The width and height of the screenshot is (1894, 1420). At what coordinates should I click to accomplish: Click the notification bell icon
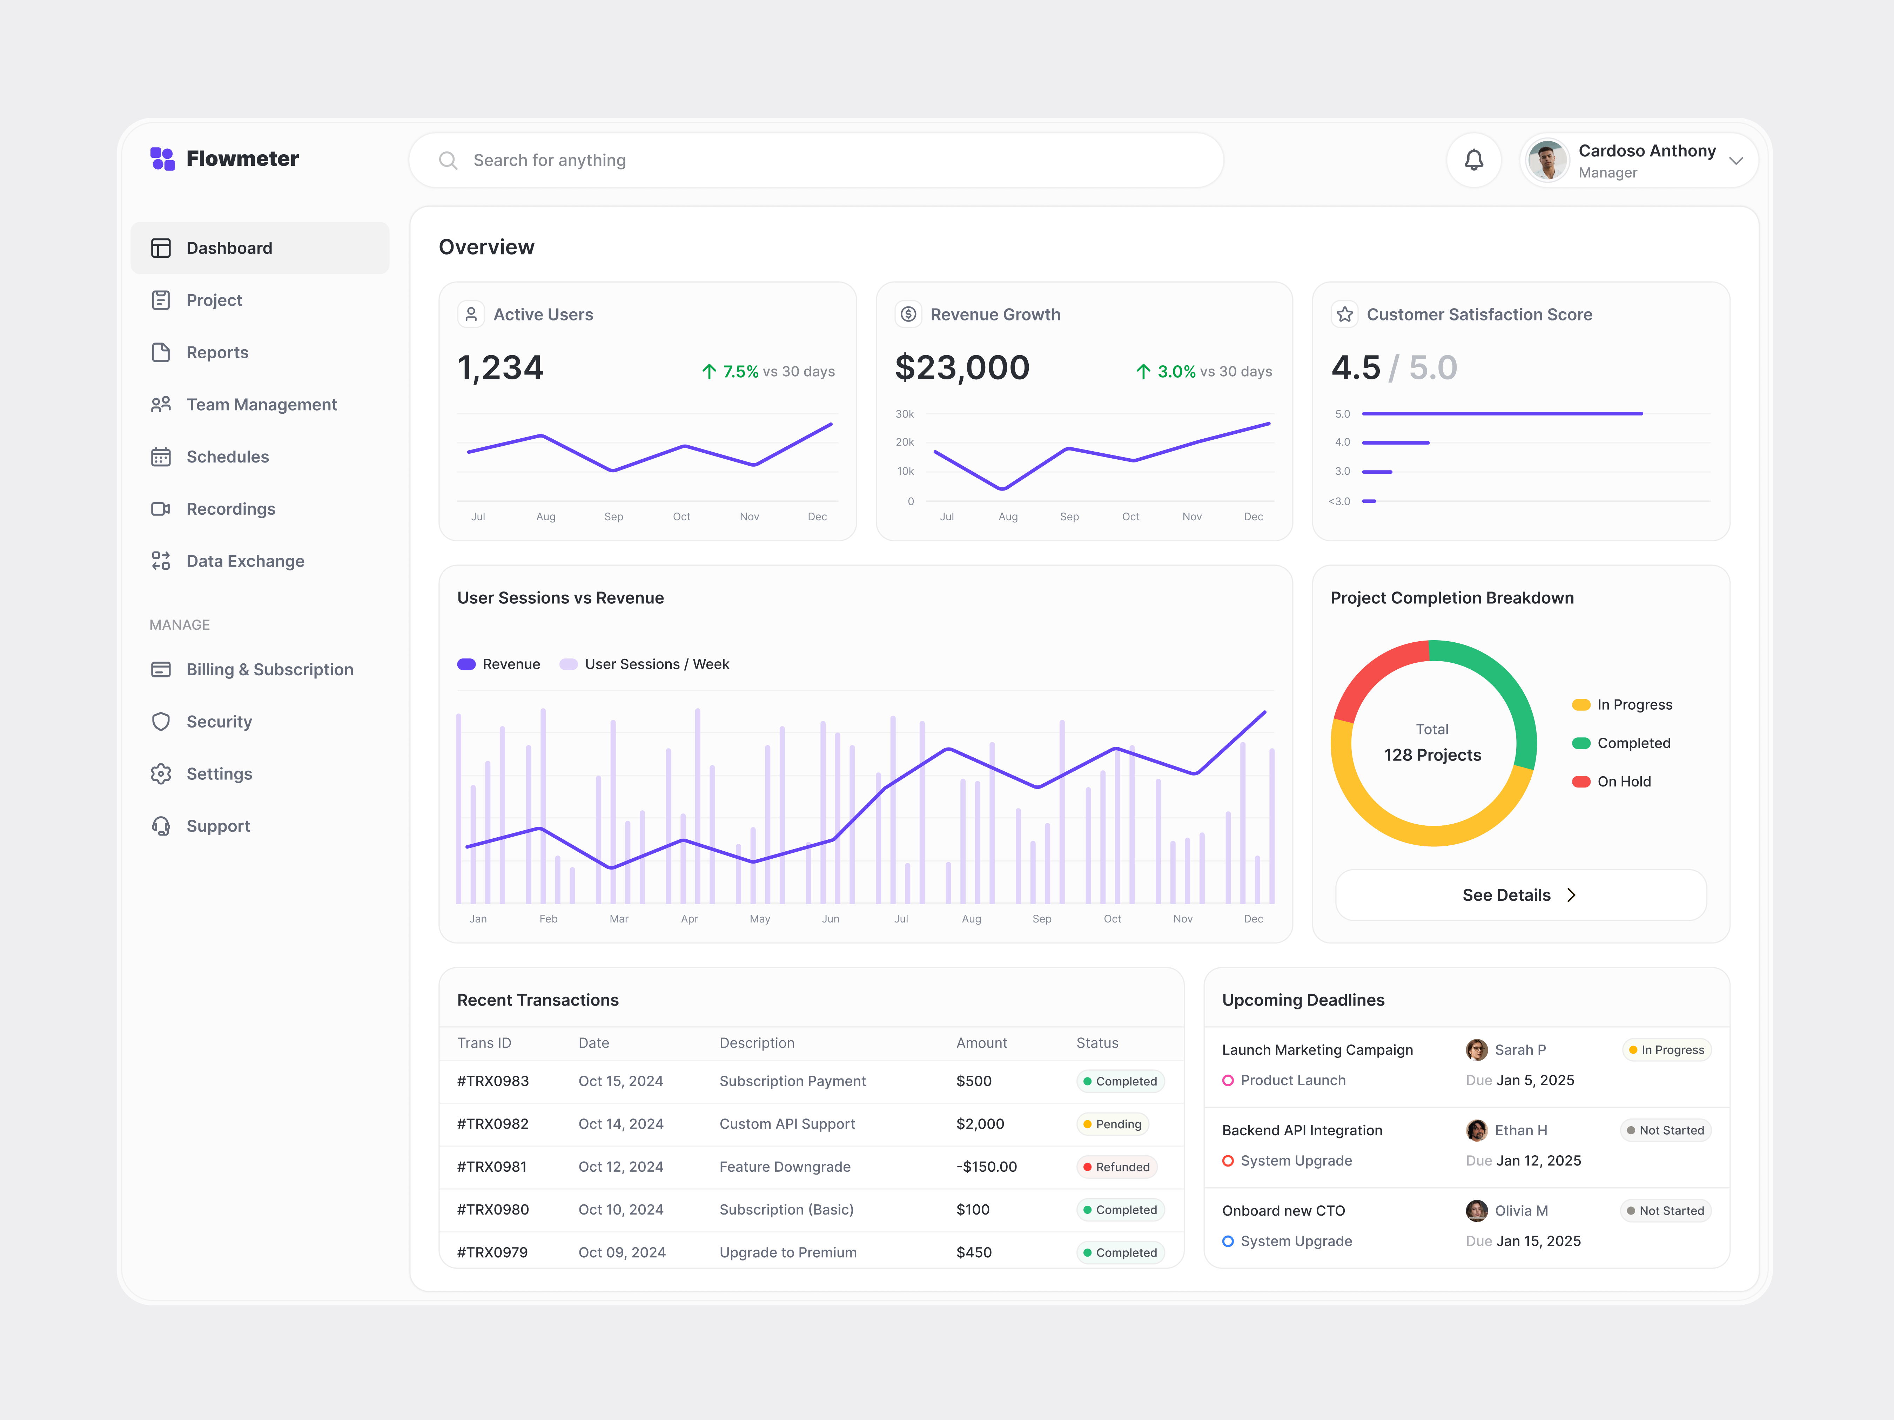pos(1475,160)
